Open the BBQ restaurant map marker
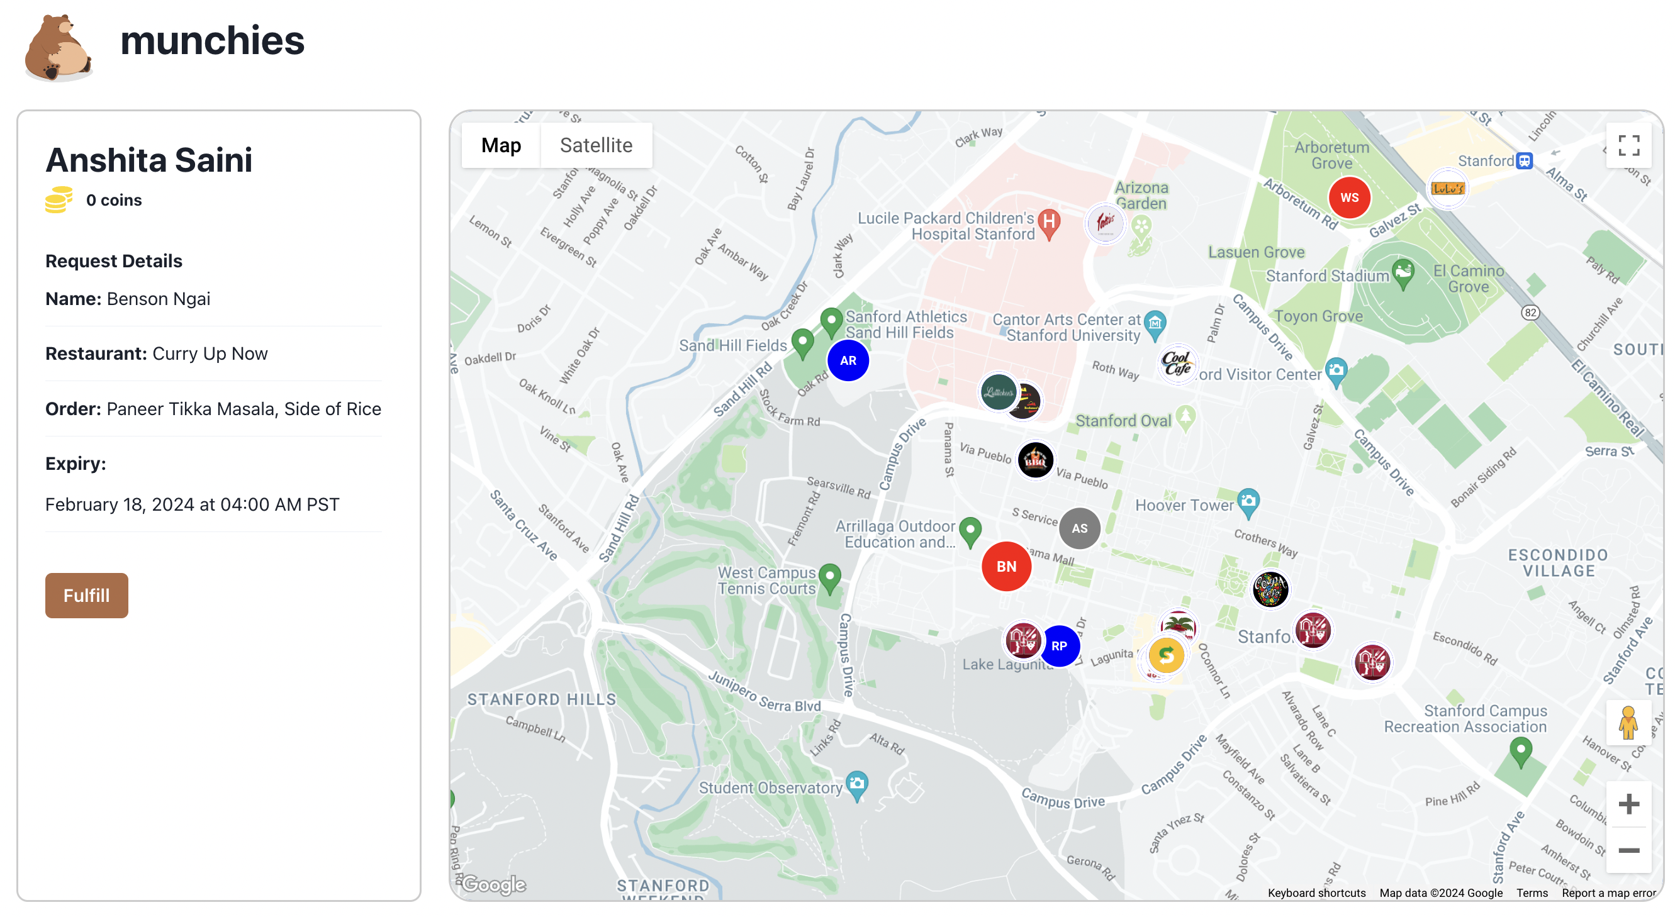1675x917 pixels. 1035,460
